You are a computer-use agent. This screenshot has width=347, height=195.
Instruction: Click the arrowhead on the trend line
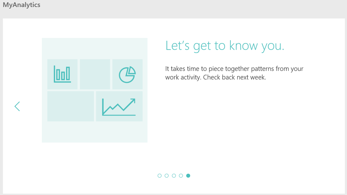pos(133,101)
